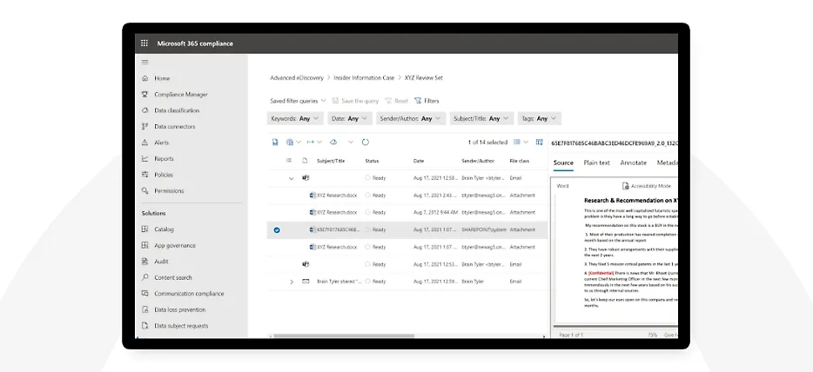This screenshot has width=813, height=372.
Task: Click the XYZ Review Set breadcrumb
Action: point(424,77)
